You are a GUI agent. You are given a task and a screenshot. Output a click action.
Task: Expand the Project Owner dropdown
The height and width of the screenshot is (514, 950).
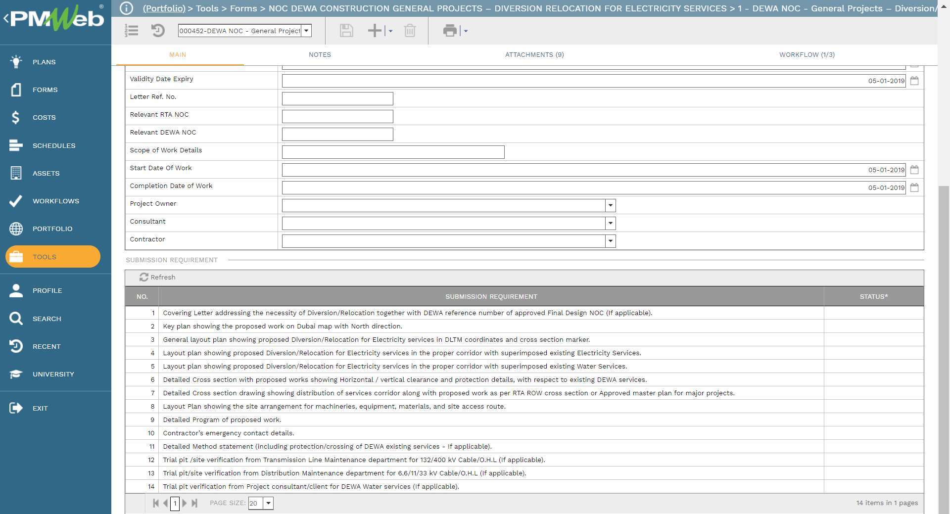(x=610, y=205)
